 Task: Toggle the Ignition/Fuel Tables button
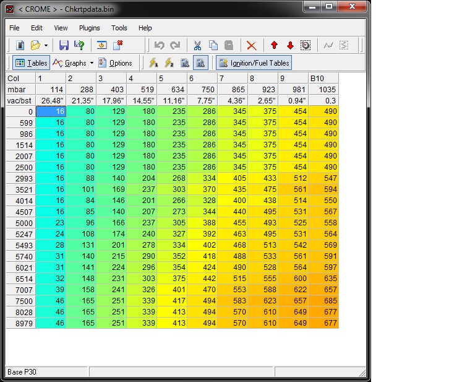[254, 63]
